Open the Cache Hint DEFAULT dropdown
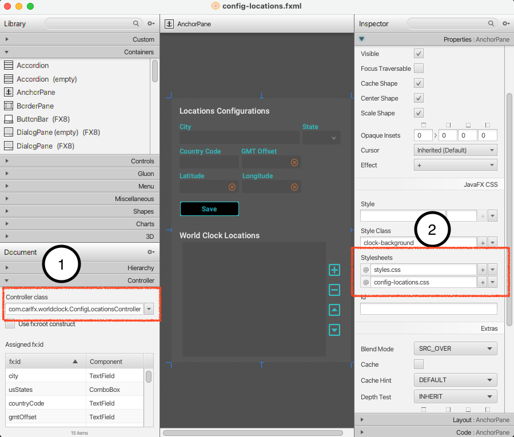Image resolution: width=514 pixels, height=437 pixels. [x=455, y=380]
